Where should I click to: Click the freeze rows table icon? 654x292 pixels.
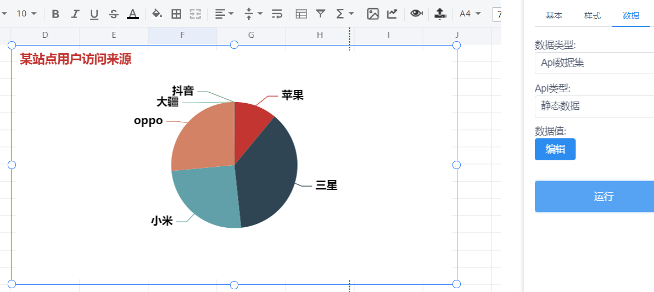pos(301,14)
